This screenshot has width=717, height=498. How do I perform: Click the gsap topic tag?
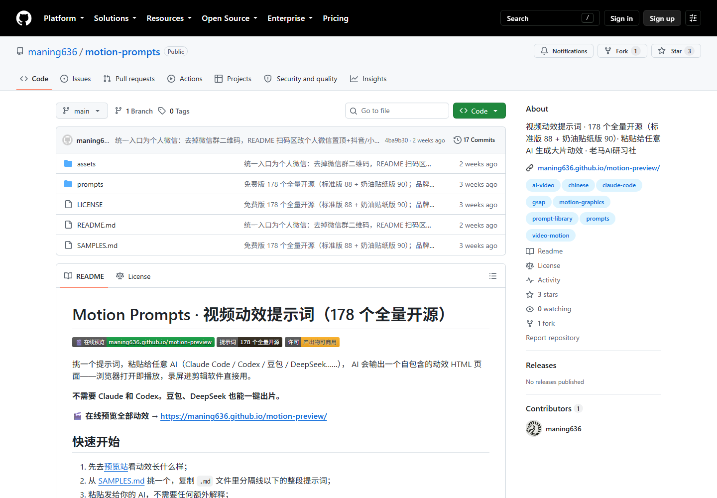point(538,202)
